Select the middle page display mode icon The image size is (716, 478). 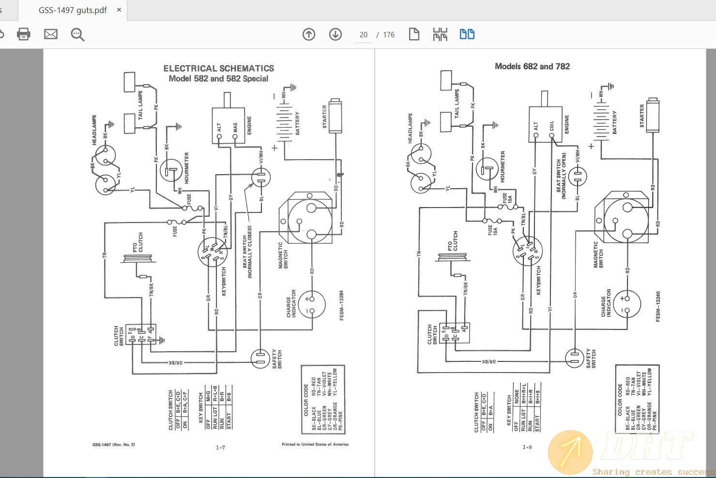point(440,34)
